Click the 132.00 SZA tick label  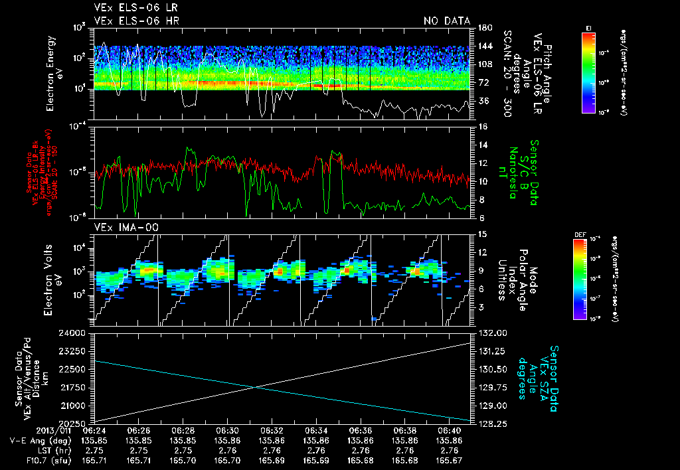(492, 333)
